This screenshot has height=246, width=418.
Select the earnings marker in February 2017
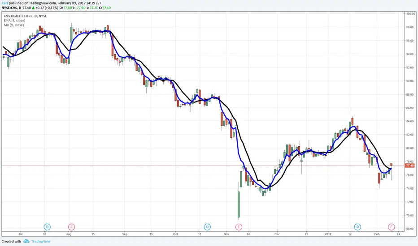pyautogui.click(x=392, y=227)
